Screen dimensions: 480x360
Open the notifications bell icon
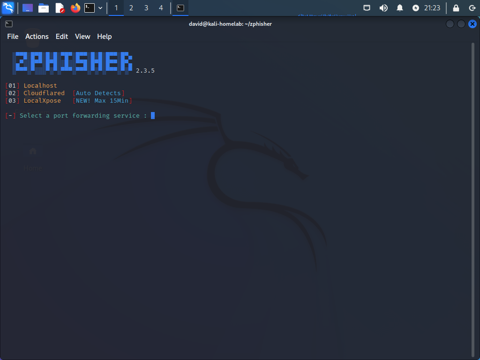point(400,8)
